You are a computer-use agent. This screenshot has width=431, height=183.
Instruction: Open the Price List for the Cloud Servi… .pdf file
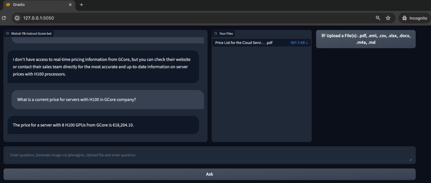click(244, 43)
